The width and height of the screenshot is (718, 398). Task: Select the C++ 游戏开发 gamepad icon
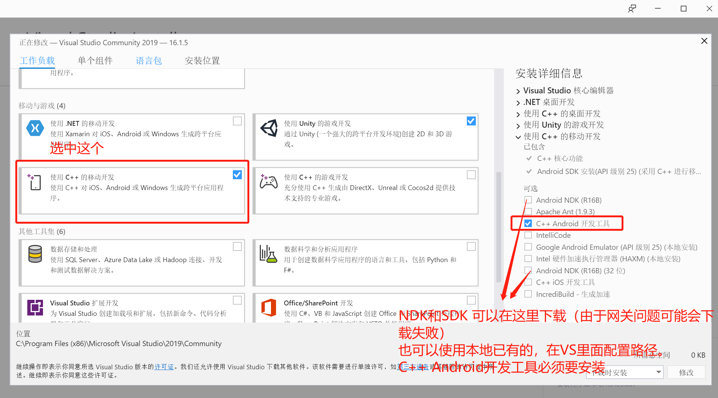[x=268, y=182]
